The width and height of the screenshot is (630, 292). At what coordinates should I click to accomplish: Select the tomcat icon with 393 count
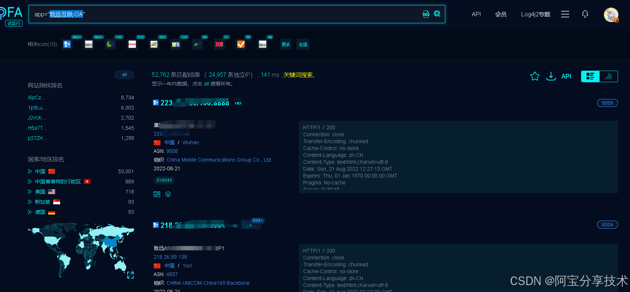tap(154, 44)
